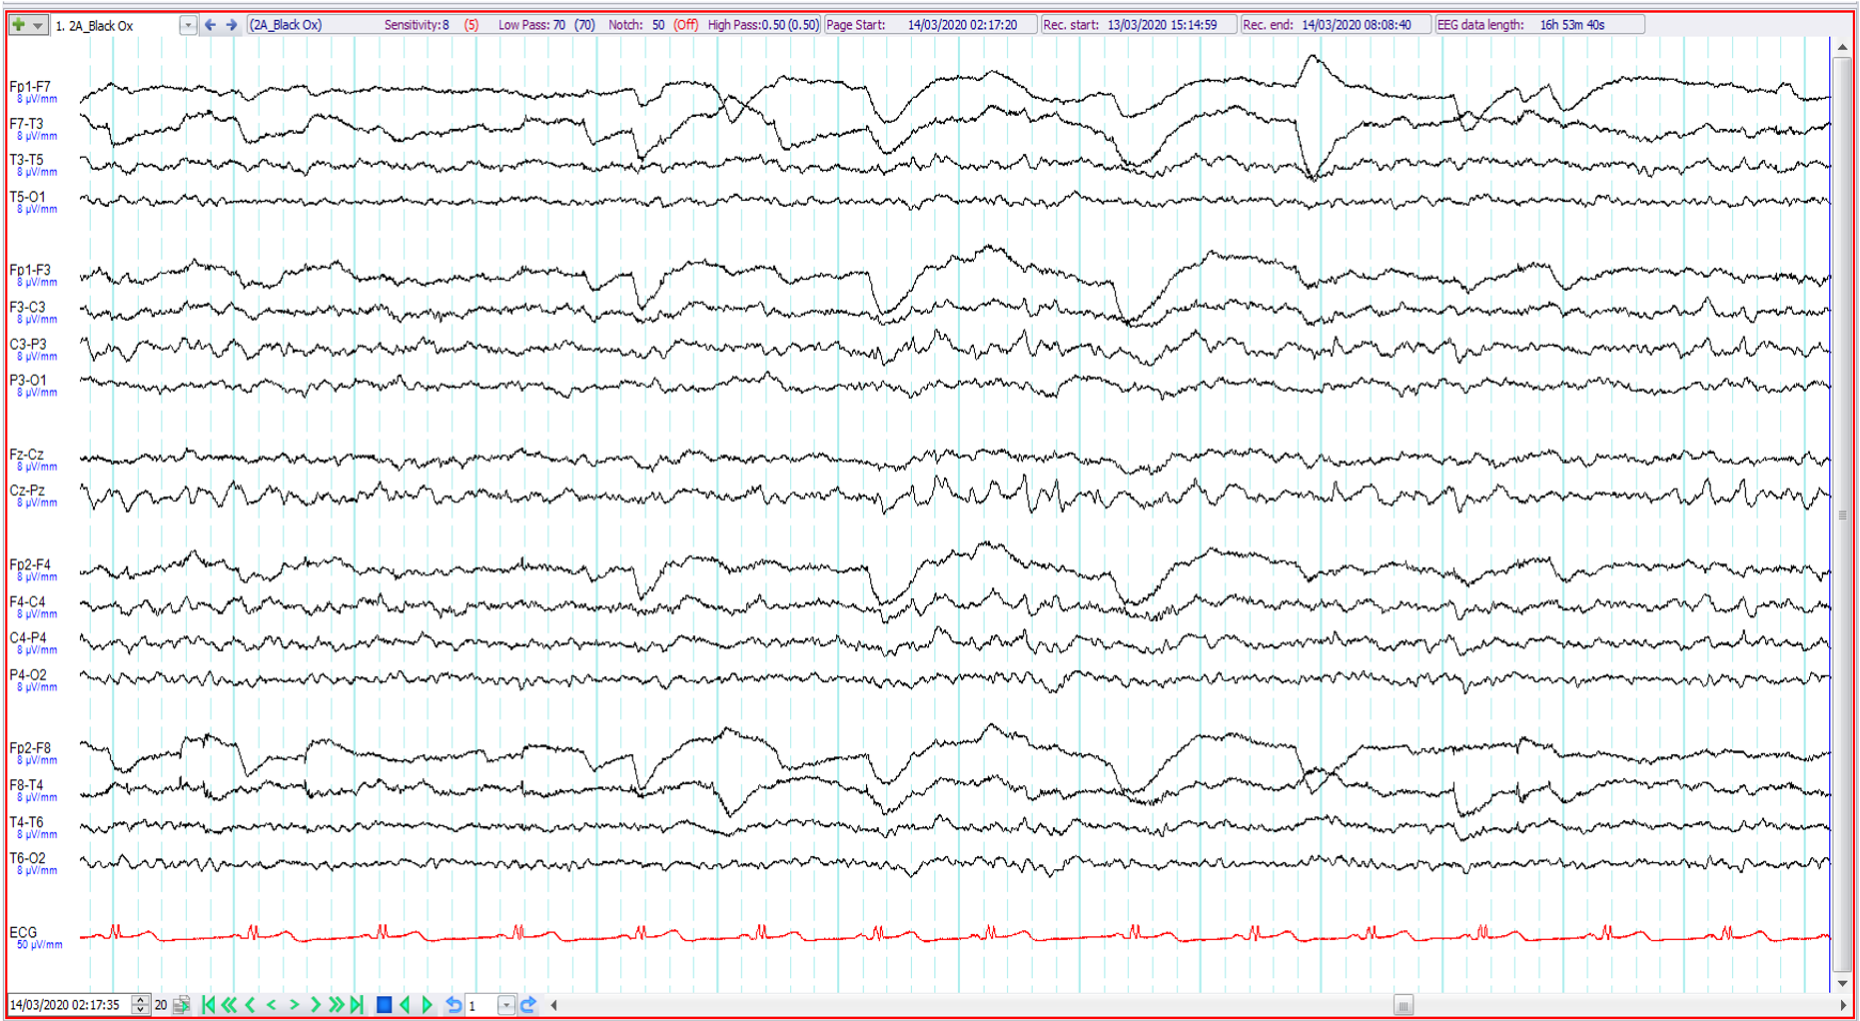Play forward with the green right triangle
The height and width of the screenshot is (1021, 1860).
(428, 1005)
